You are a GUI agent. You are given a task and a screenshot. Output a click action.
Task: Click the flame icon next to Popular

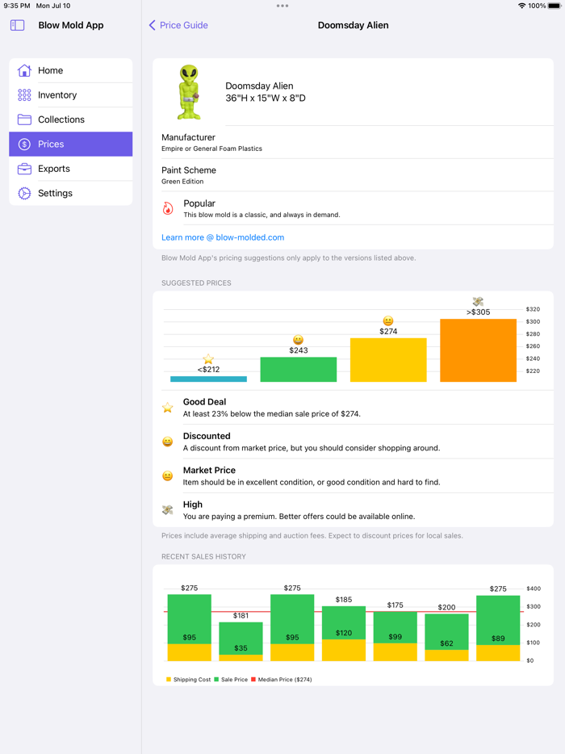[167, 208]
